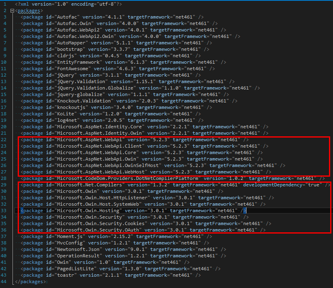Click the "Moment.js" package id
The image size is (333, 288).
70,236
